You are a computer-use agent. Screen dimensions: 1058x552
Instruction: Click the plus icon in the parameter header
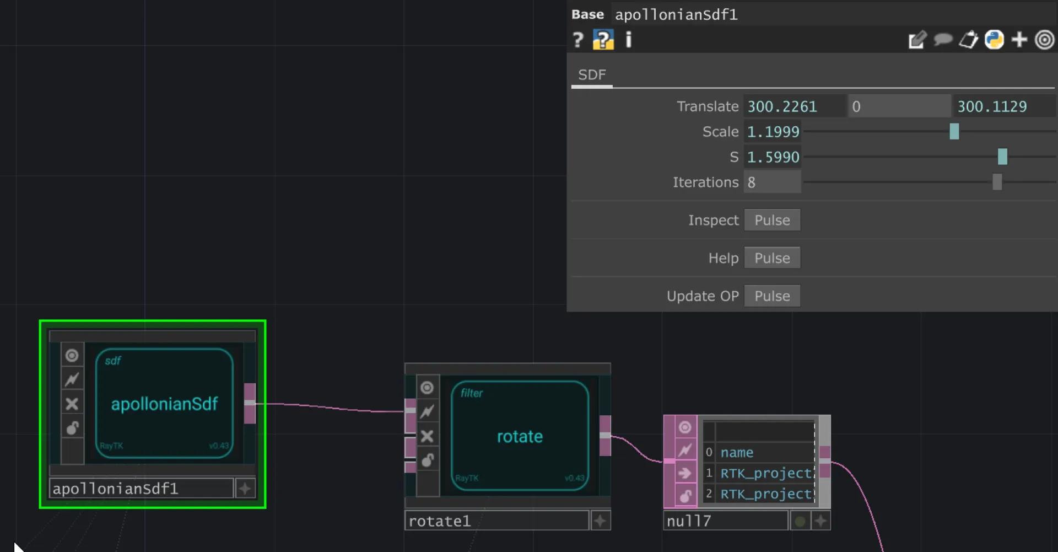1019,40
